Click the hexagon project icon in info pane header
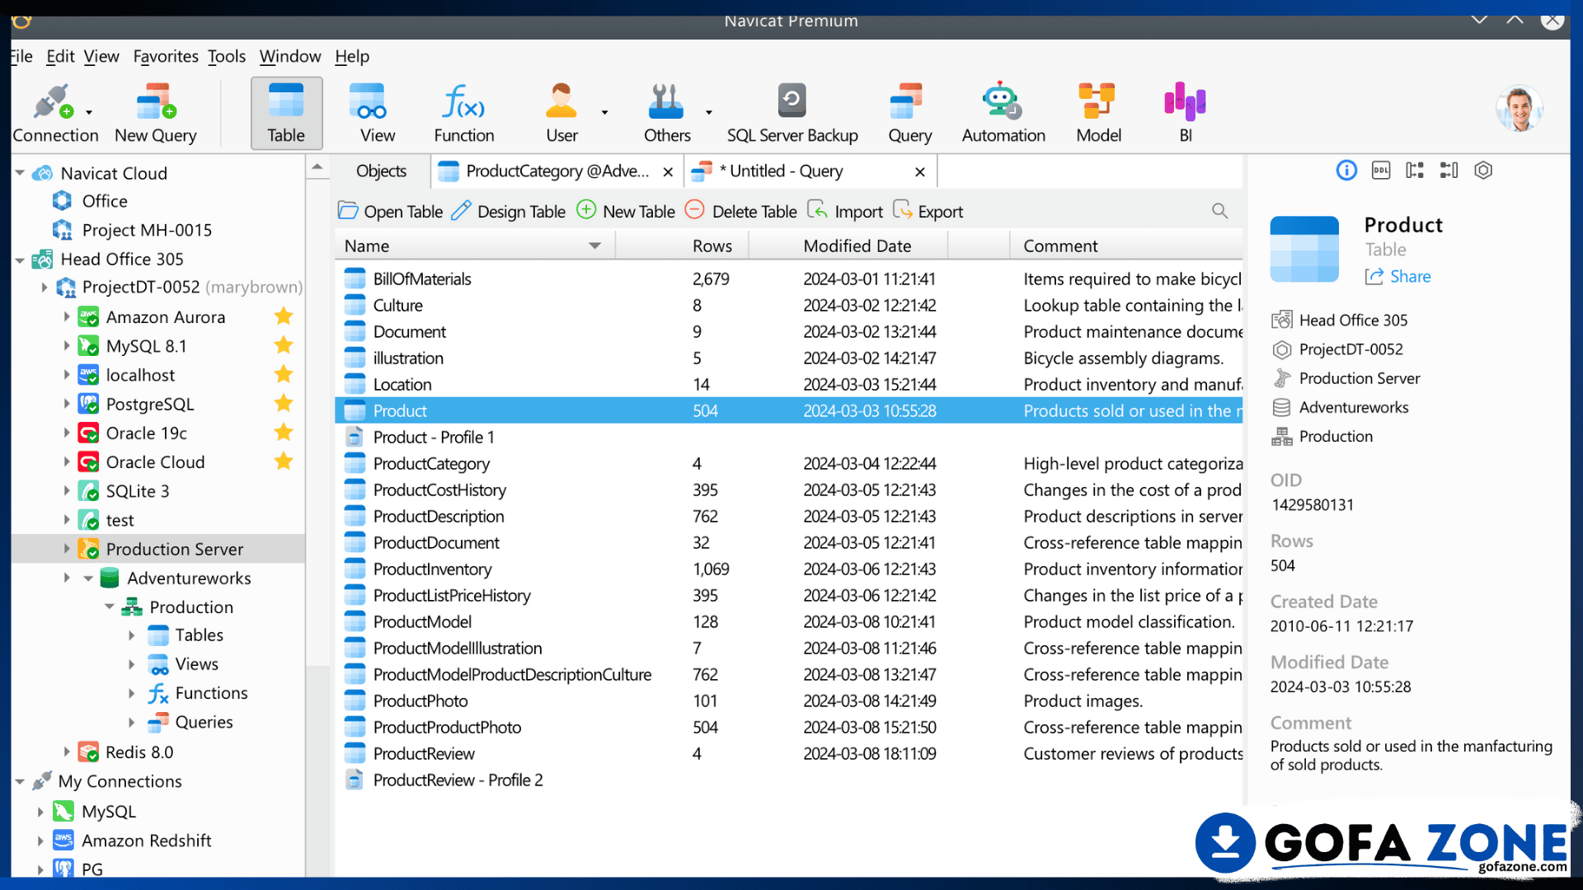Screen dimensions: 1583x890 [1483, 171]
